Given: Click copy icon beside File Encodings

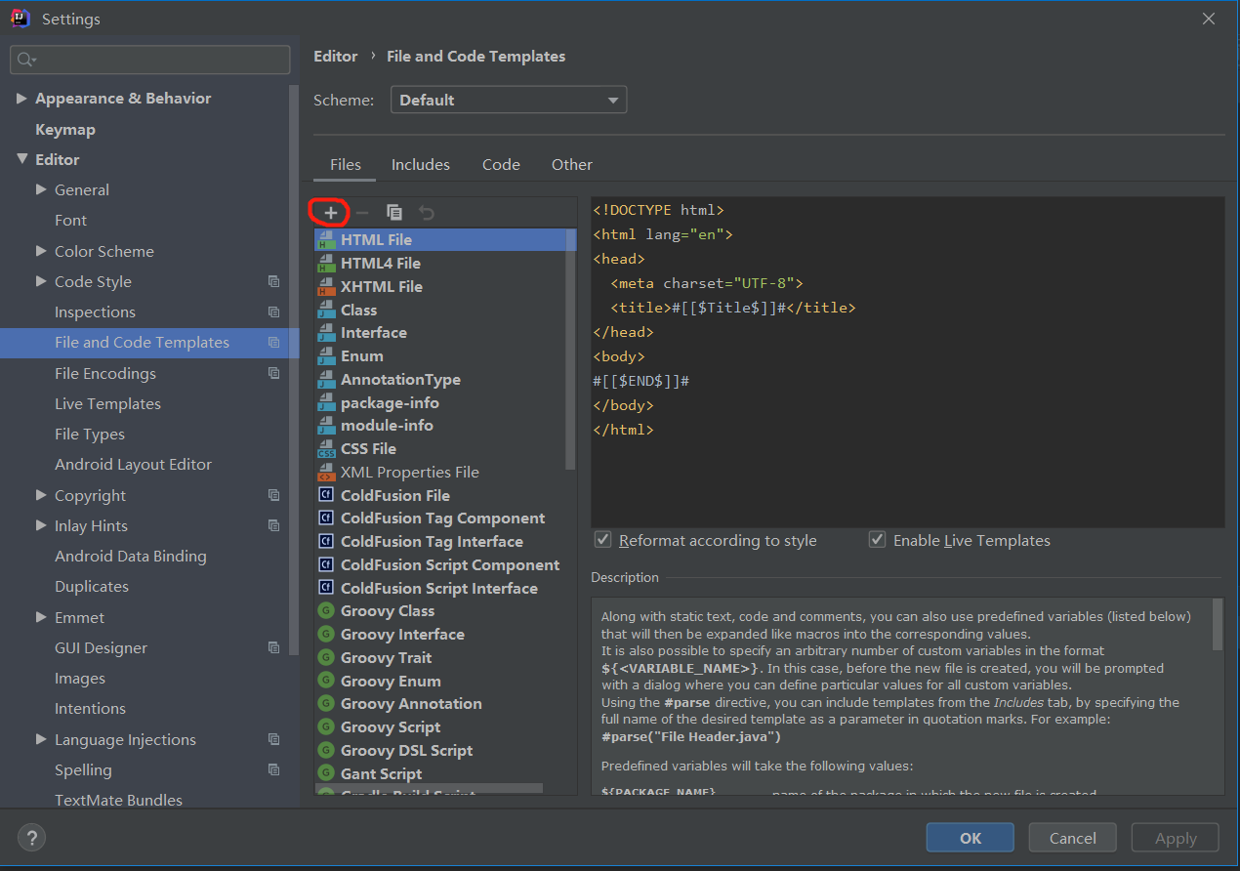Looking at the screenshot, I should coord(273,374).
